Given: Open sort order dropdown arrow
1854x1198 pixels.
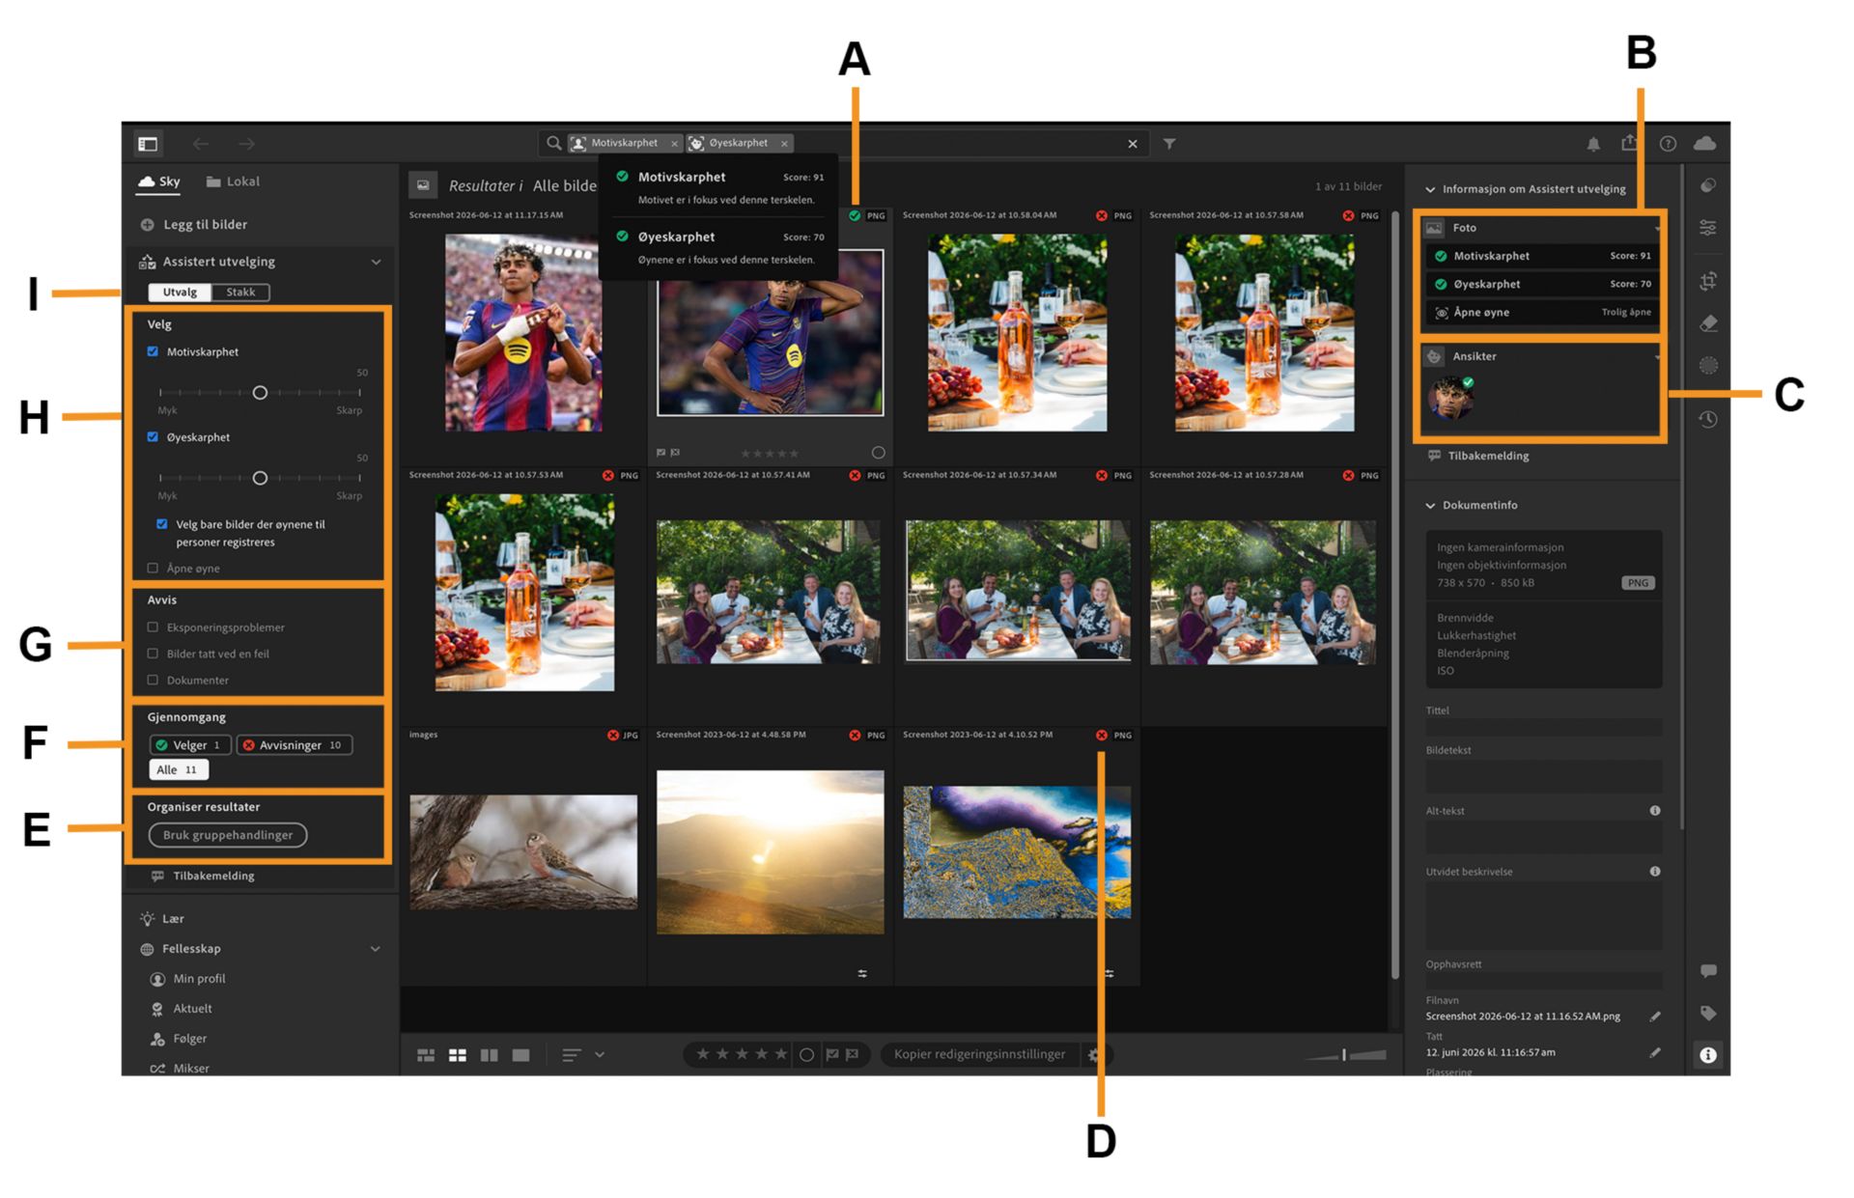Looking at the screenshot, I should [x=600, y=1055].
